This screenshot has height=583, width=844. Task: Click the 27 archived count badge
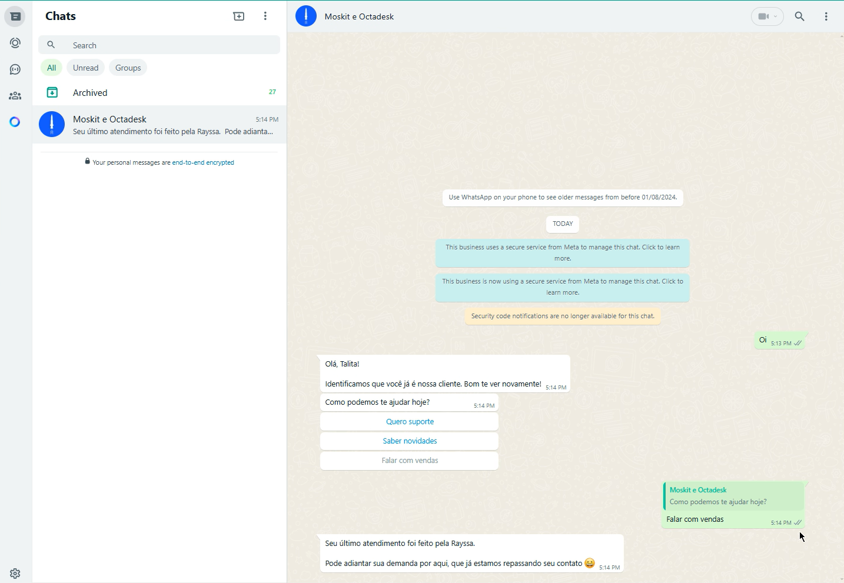click(273, 92)
